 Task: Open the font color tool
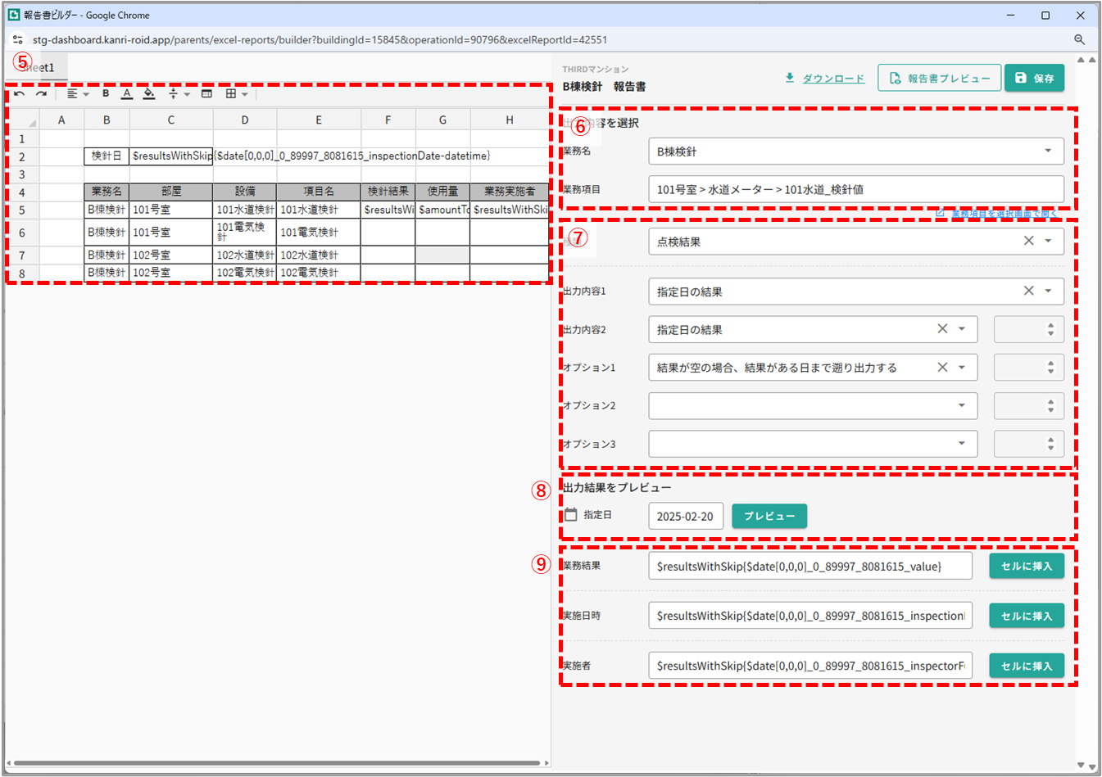pos(127,94)
